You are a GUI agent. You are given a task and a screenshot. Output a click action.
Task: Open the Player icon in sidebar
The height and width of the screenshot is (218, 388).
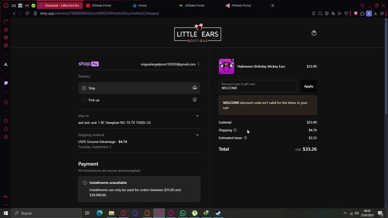(x=6, y=102)
